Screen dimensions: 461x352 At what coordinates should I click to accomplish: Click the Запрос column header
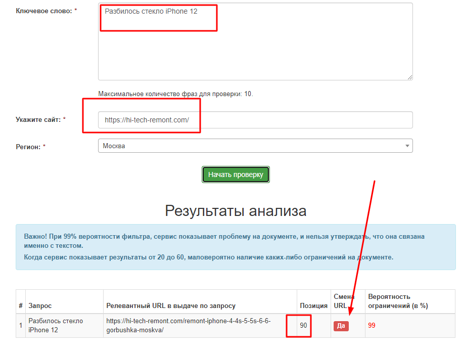[x=40, y=306]
